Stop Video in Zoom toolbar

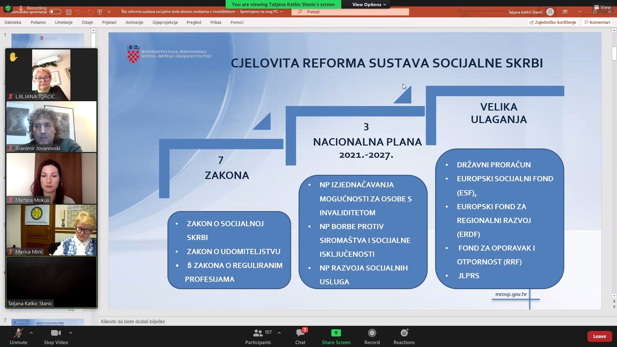pos(56,336)
